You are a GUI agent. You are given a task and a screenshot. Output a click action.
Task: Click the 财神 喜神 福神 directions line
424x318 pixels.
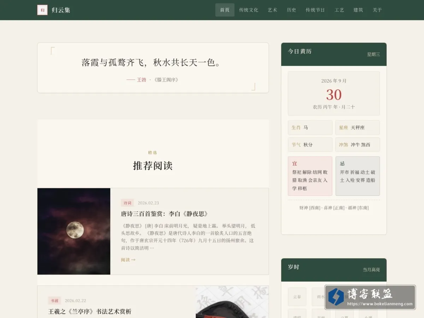coord(334,208)
